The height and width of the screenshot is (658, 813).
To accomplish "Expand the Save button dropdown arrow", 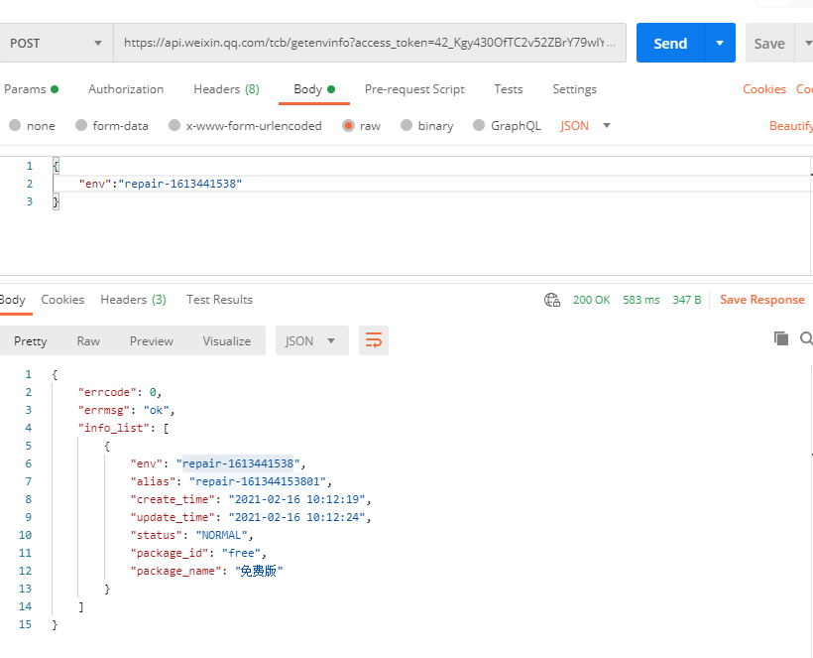I will pyautogui.click(x=806, y=43).
